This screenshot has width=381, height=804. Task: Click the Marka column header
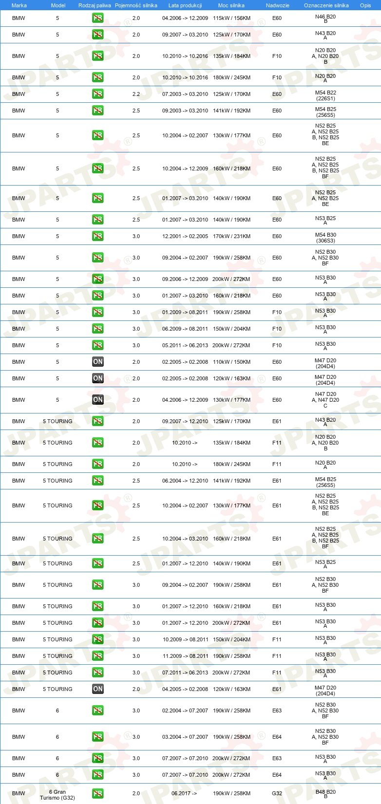pos(19,5)
